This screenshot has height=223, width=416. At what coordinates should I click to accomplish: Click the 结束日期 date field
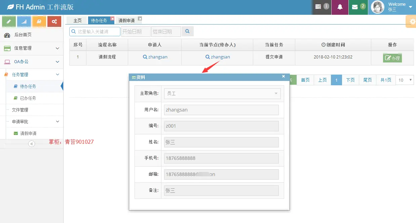point(166,32)
